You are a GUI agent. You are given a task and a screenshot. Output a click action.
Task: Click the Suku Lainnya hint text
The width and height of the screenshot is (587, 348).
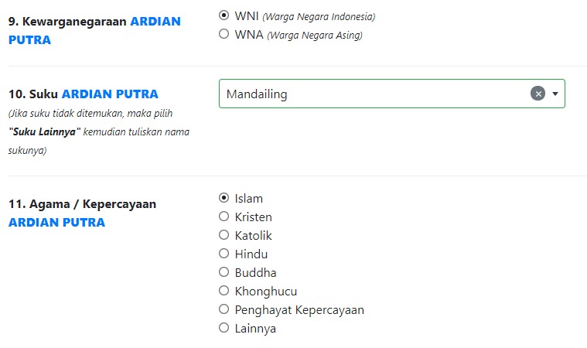point(45,131)
